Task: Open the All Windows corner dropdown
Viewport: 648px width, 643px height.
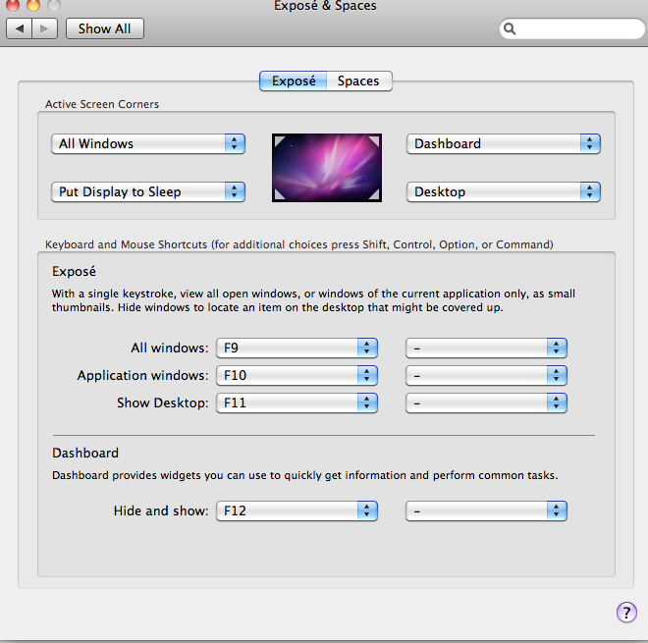Action: 148,143
